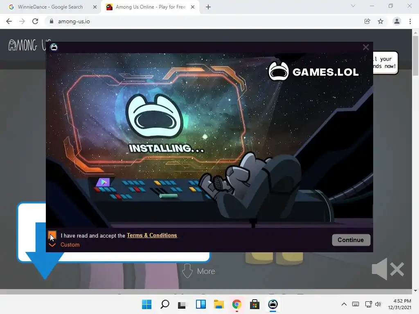Switch to WinnieDance Google Search tab
The height and width of the screenshot is (314, 419).
click(50, 7)
